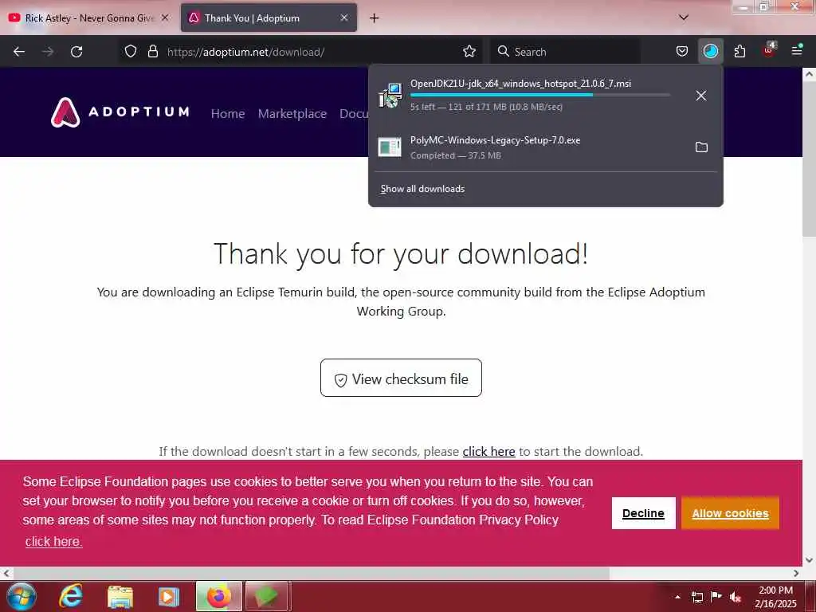Click the OpenJDK download progress bar
Viewport: 816px width, 612px height.
540,95
